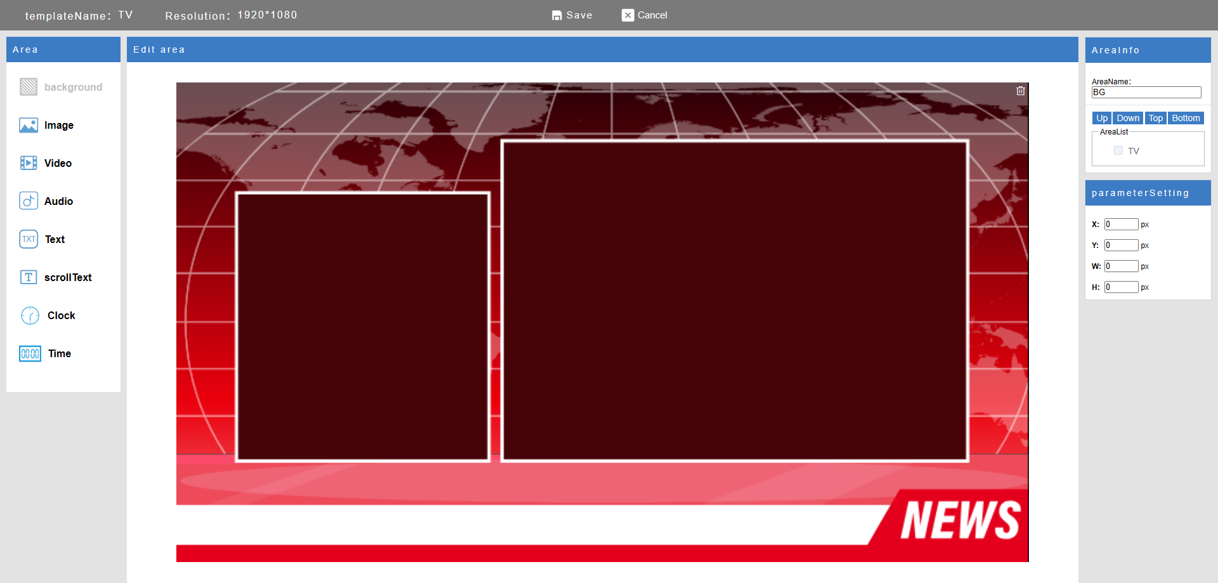Image resolution: width=1218 pixels, height=583 pixels.
Task: Select the Audio area icon
Action: click(x=29, y=201)
